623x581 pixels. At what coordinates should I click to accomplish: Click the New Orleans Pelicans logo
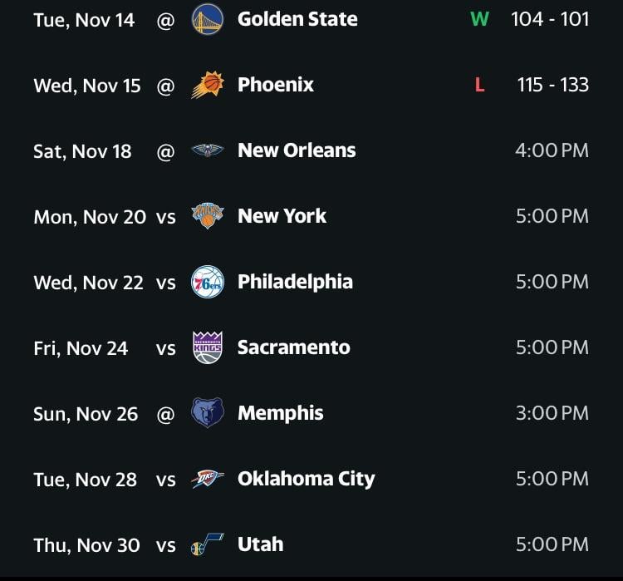click(x=207, y=150)
